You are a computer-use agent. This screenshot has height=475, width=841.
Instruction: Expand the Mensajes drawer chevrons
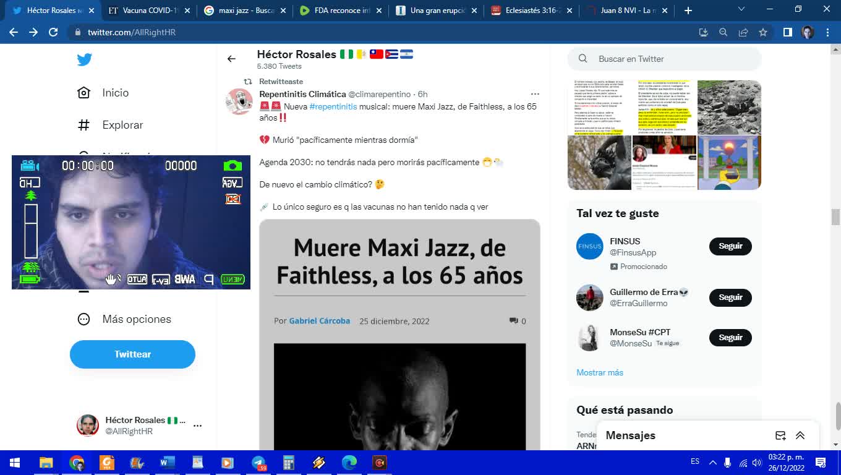800,435
